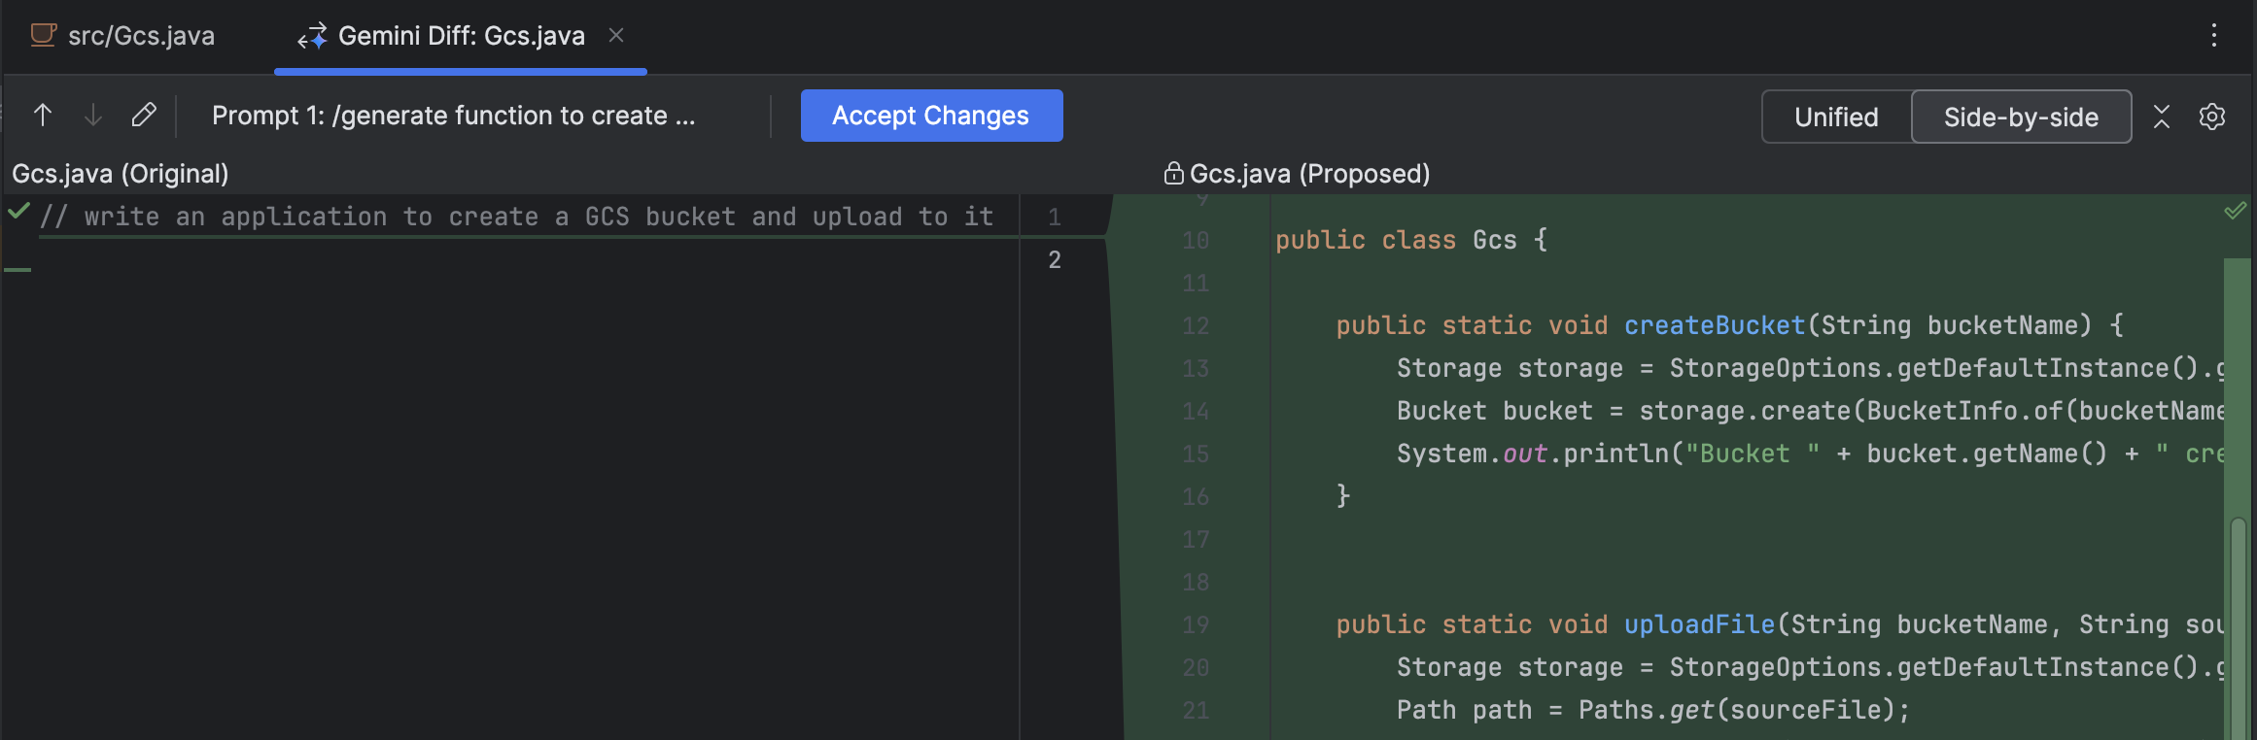Switch to Unified diff view

coord(1835,117)
